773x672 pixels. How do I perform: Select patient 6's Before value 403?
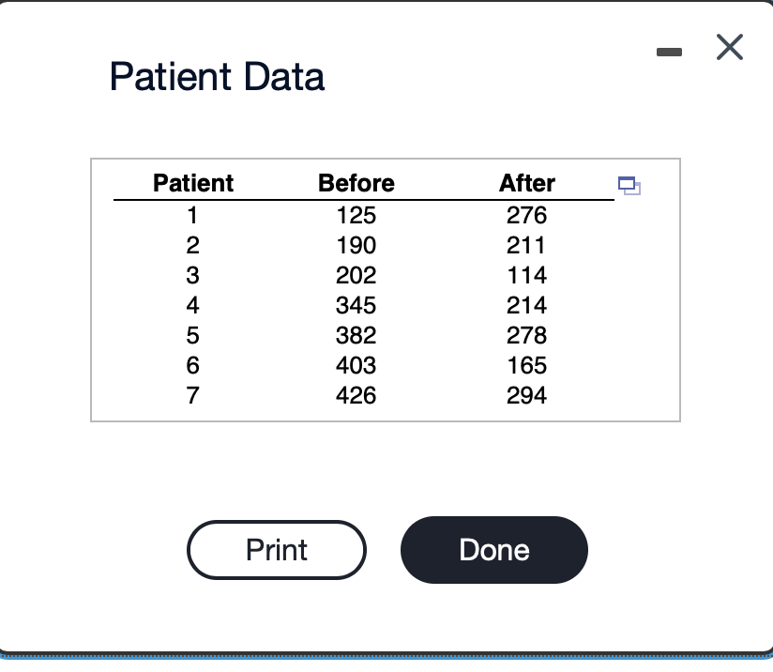point(357,365)
